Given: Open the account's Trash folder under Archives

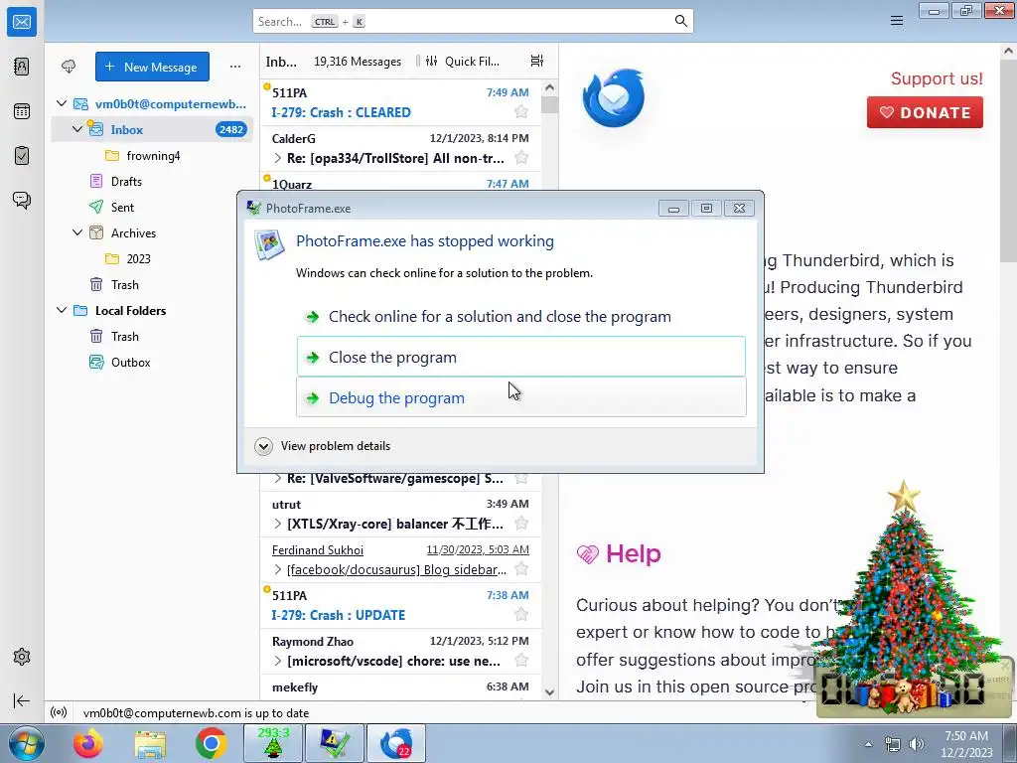Looking at the screenshot, I should [x=152, y=285].
